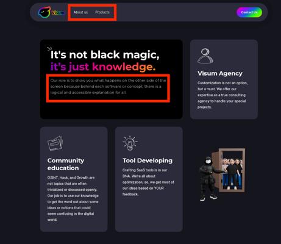Click the spark accent icon beside headline
The width and height of the screenshot is (281, 244).
tap(49, 49)
